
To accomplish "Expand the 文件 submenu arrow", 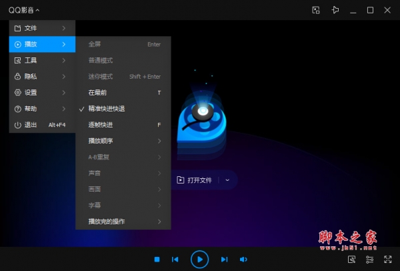I will coord(64,28).
